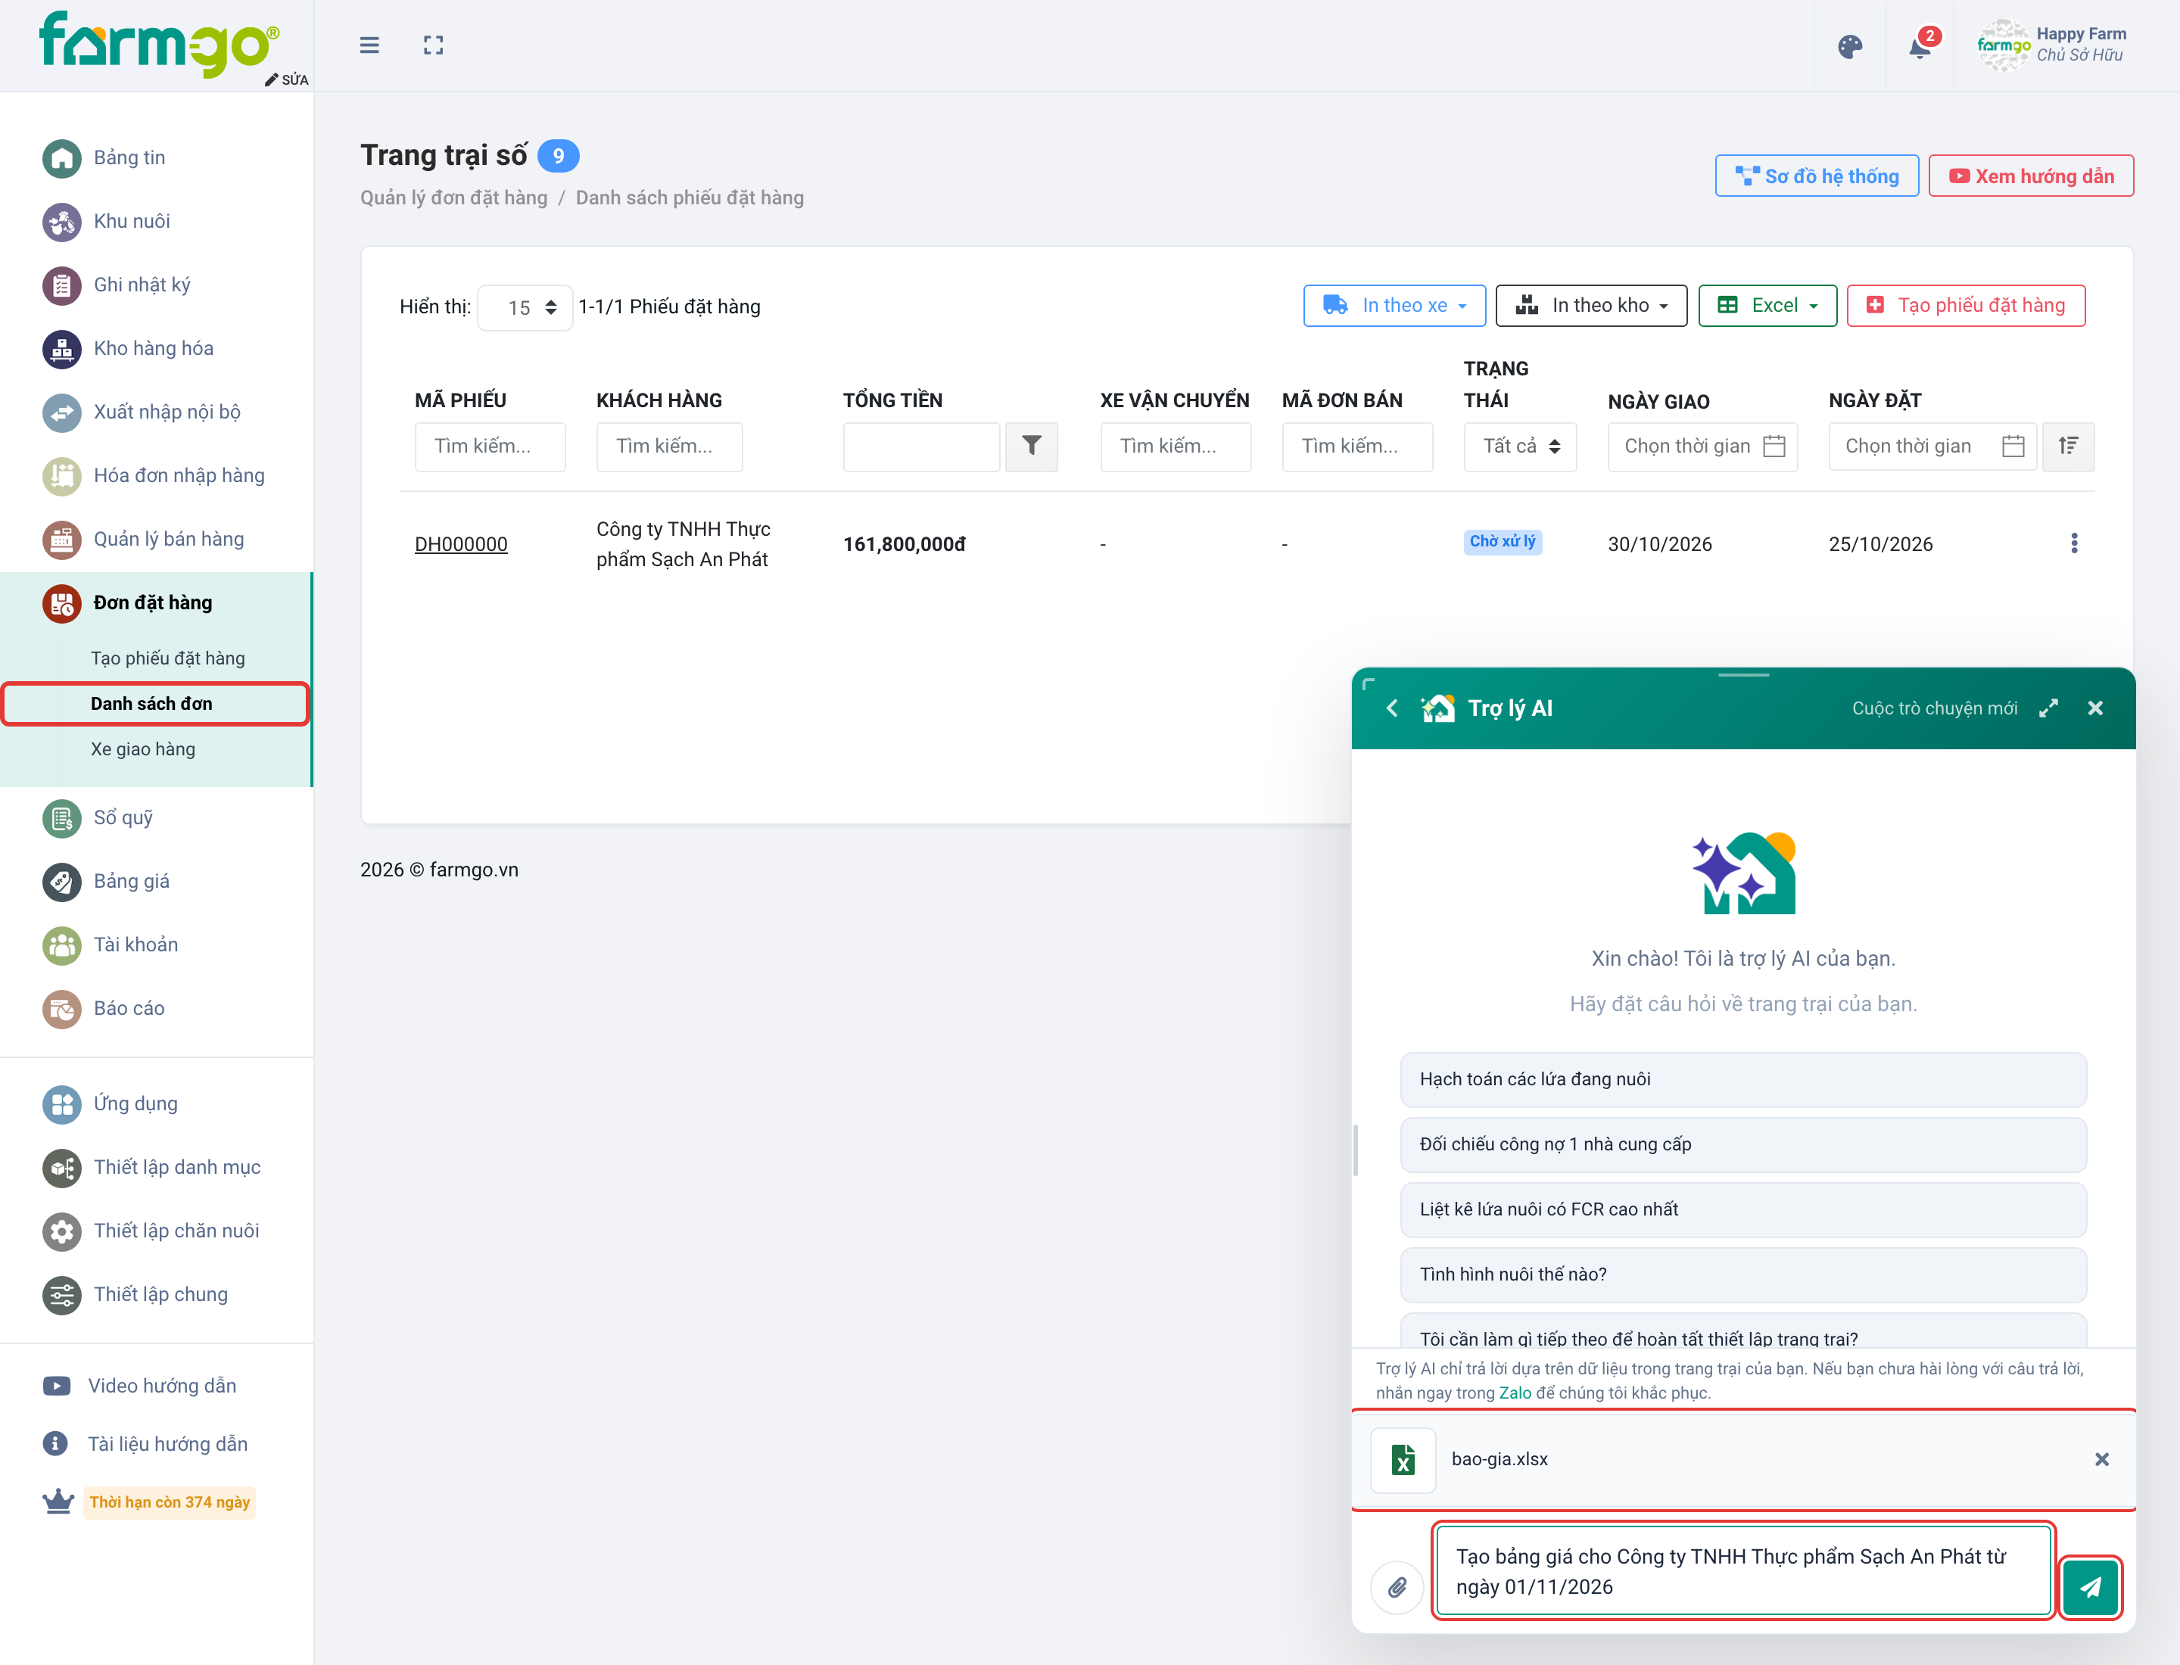Open the theme palette icon
This screenshot has width=2180, height=1665.
click(x=1850, y=47)
